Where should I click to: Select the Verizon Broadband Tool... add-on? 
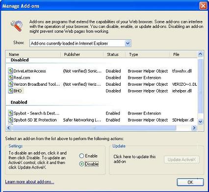click(x=37, y=84)
